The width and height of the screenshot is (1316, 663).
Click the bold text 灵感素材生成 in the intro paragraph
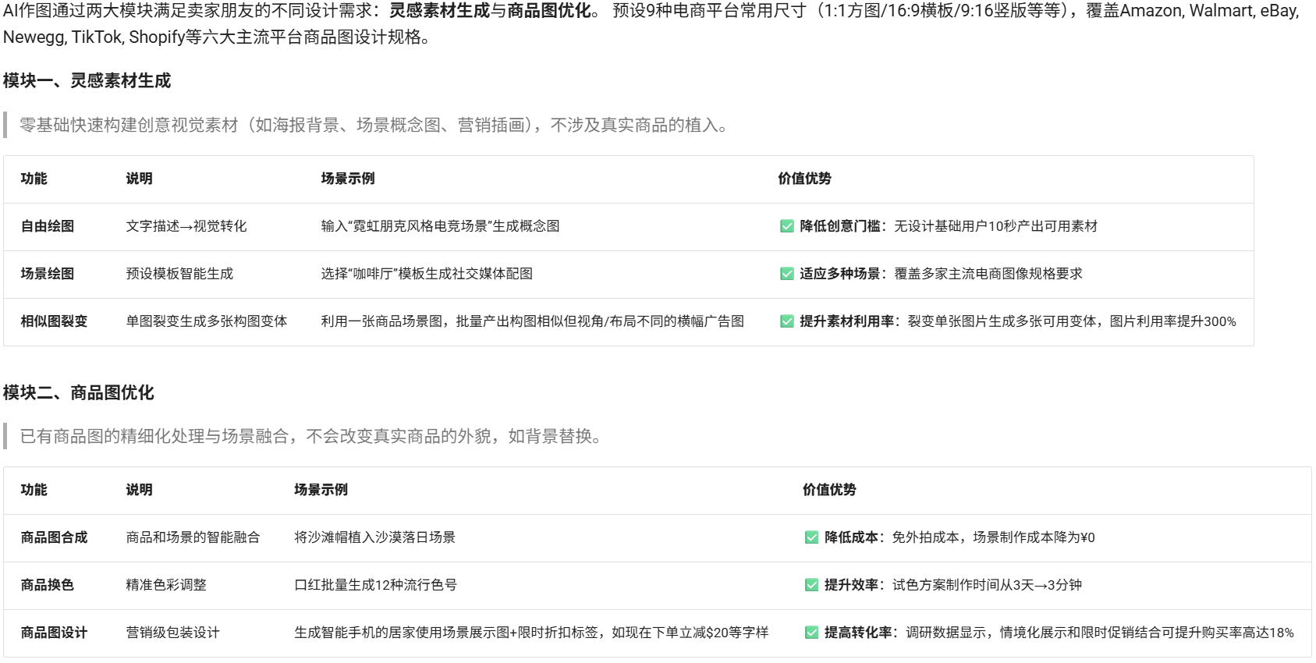coord(439,11)
